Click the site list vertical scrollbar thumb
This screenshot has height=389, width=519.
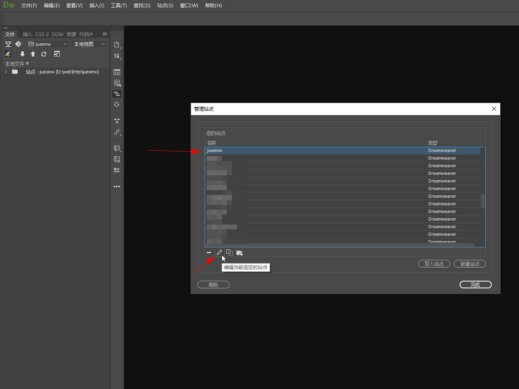coord(483,201)
